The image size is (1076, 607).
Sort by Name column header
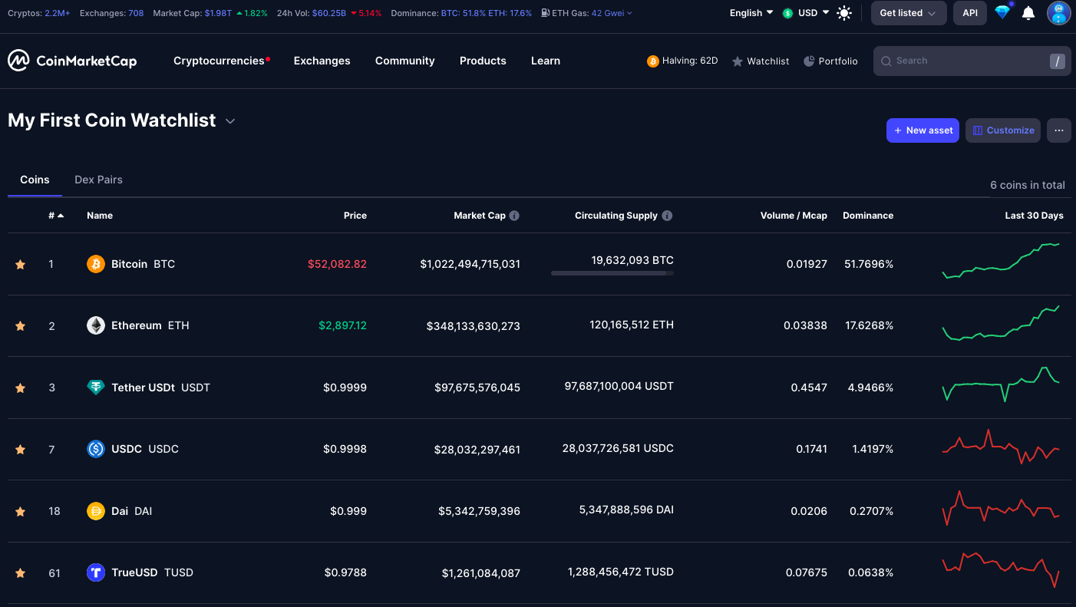(100, 216)
